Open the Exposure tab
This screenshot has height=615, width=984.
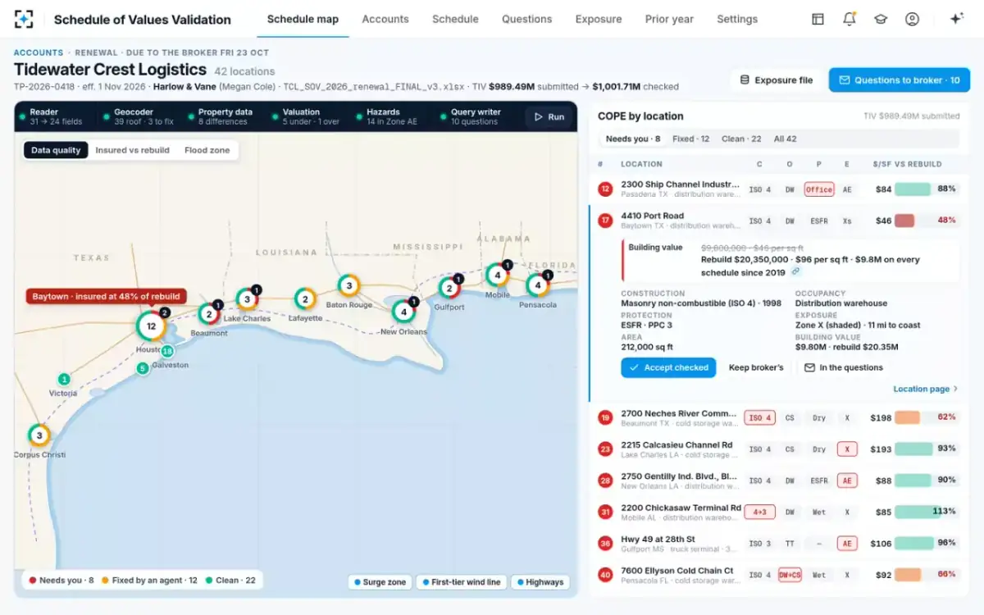pyautogui.click(x=599, y=19)
